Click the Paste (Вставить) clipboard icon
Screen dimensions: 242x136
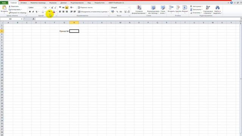coord(4,8)
